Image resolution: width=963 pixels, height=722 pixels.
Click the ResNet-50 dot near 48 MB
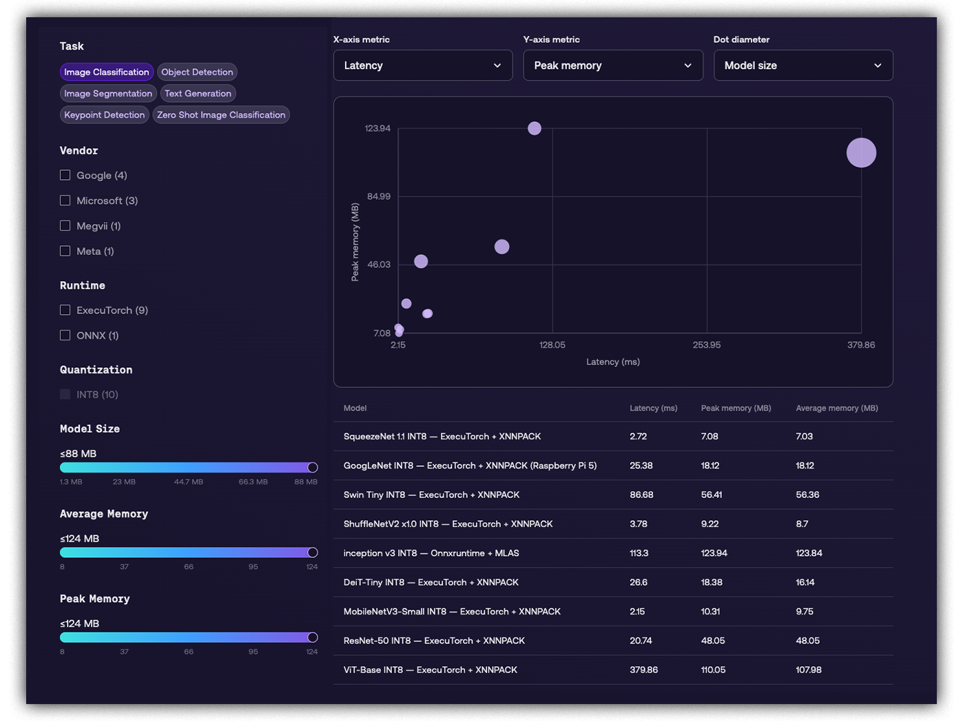click(421, 262)
